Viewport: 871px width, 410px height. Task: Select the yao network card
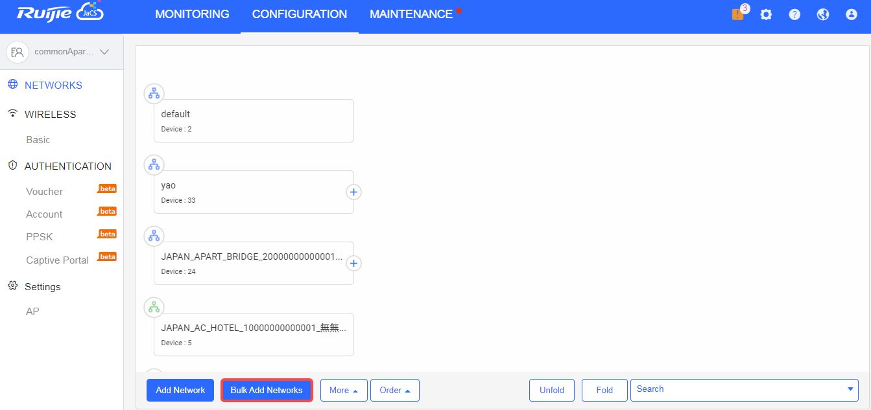click(x=254, y=192)
